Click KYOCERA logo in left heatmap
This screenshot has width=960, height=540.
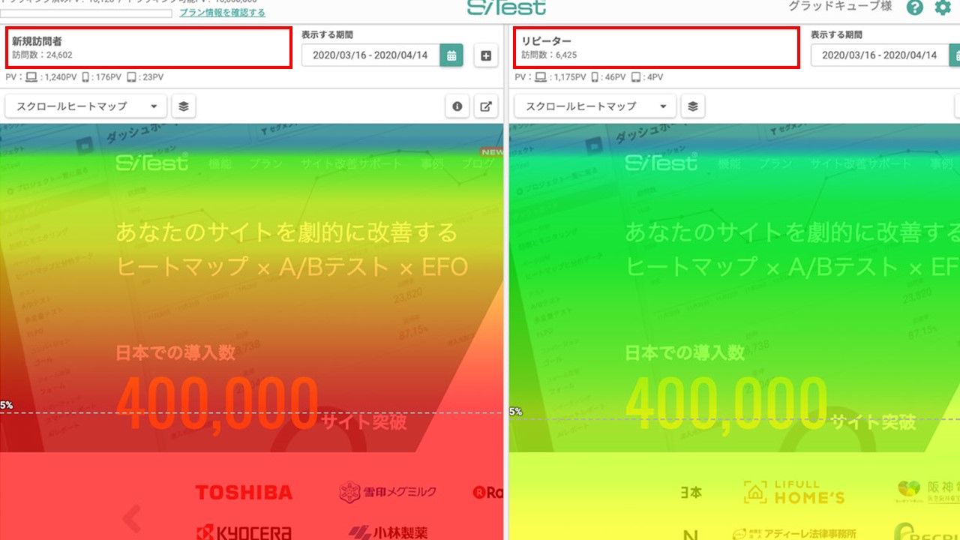(244, 533)
